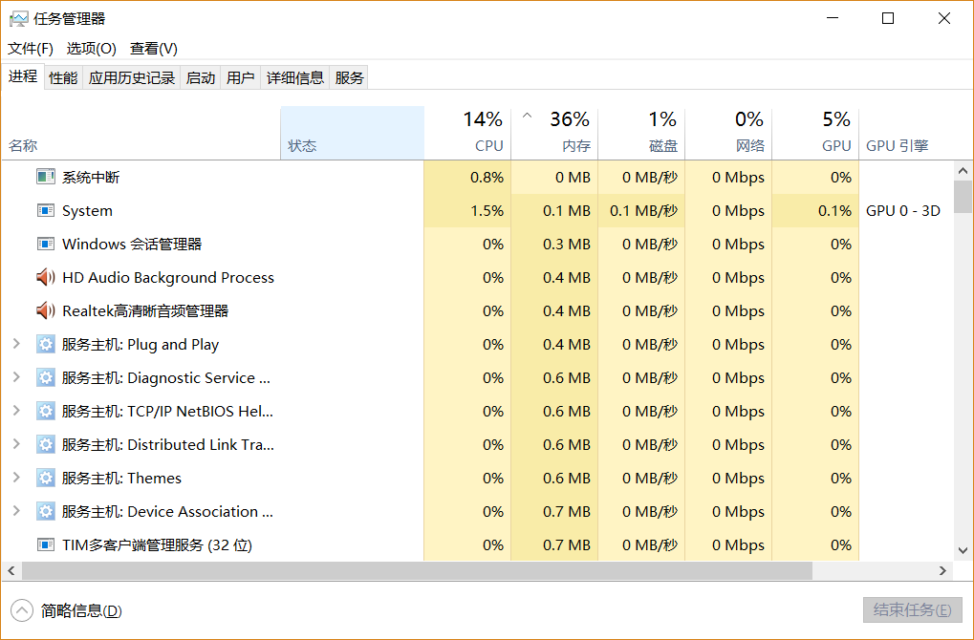Select HD Audio Background Process name

[167, 277]
